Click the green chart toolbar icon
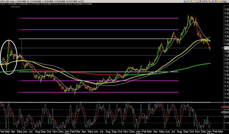229x134 pixels. 197,1
